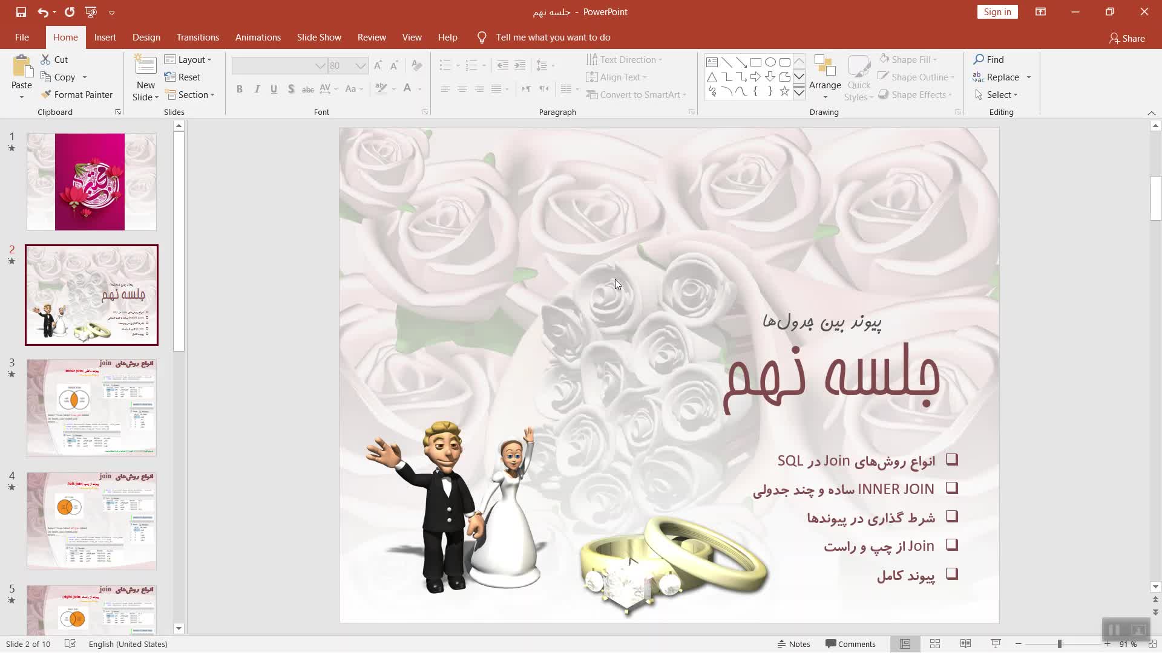Click the zoom slider handle

(1060, 644)
